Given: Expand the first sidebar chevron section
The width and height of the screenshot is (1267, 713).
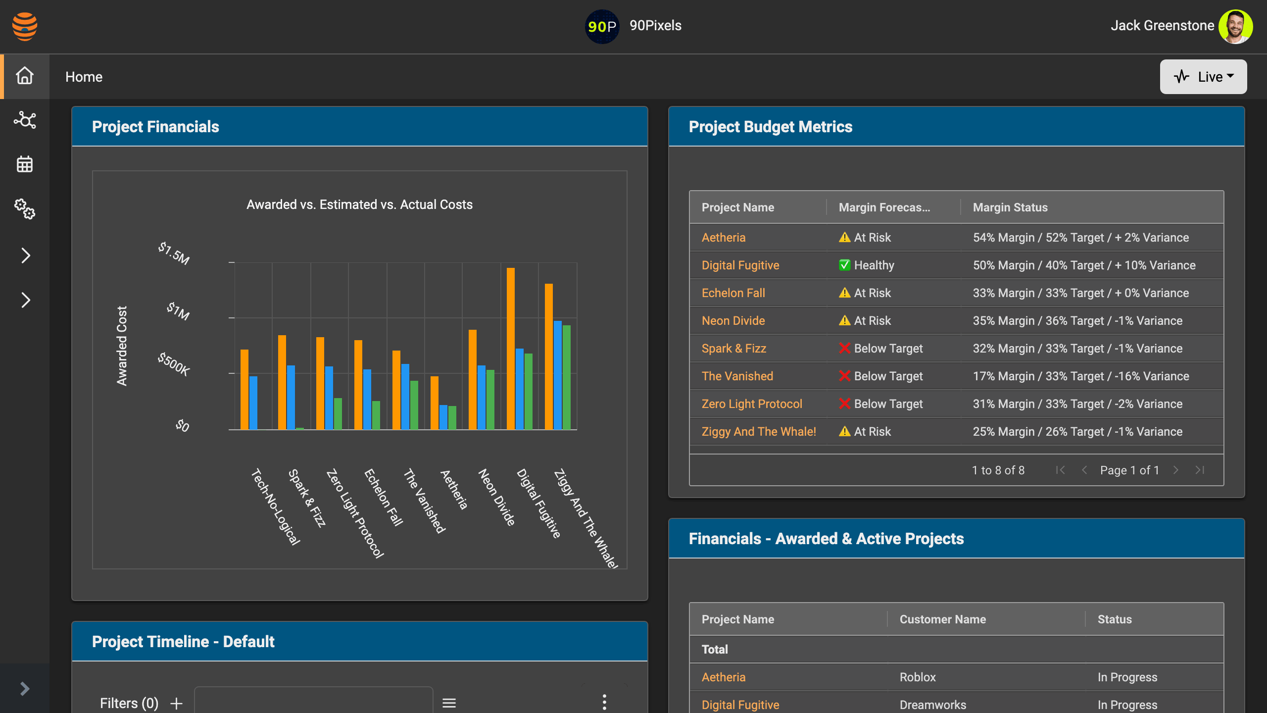Looking at the screenshot, I should click(x=26, y=255).
